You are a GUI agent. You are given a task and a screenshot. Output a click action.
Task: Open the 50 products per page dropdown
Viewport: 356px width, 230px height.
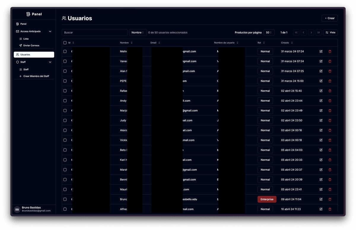(x=269, y=33)
